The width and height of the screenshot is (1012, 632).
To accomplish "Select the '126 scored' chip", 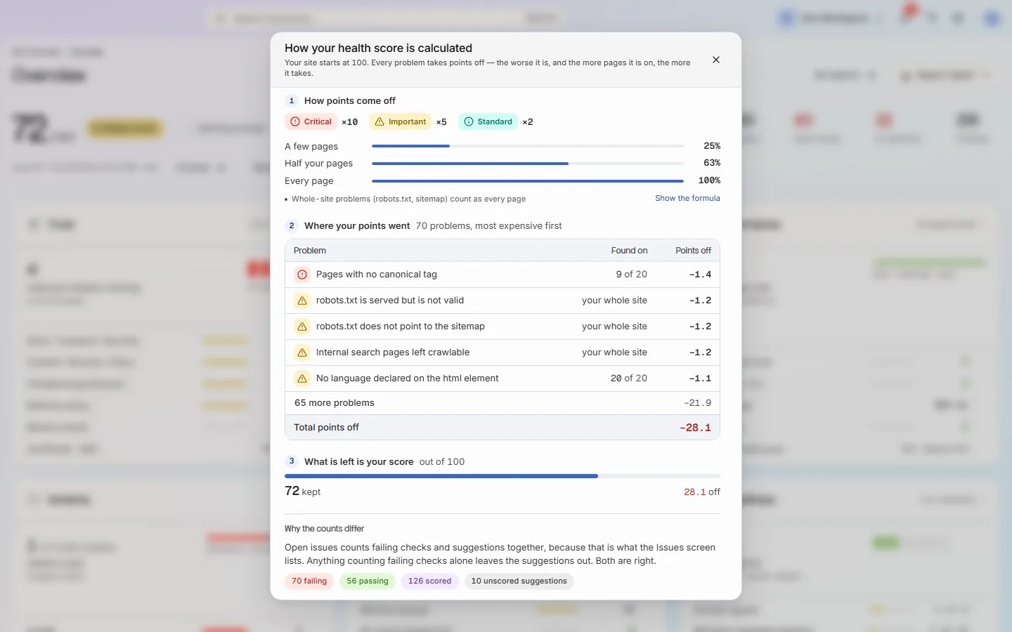I will click(x=429, y=581).
